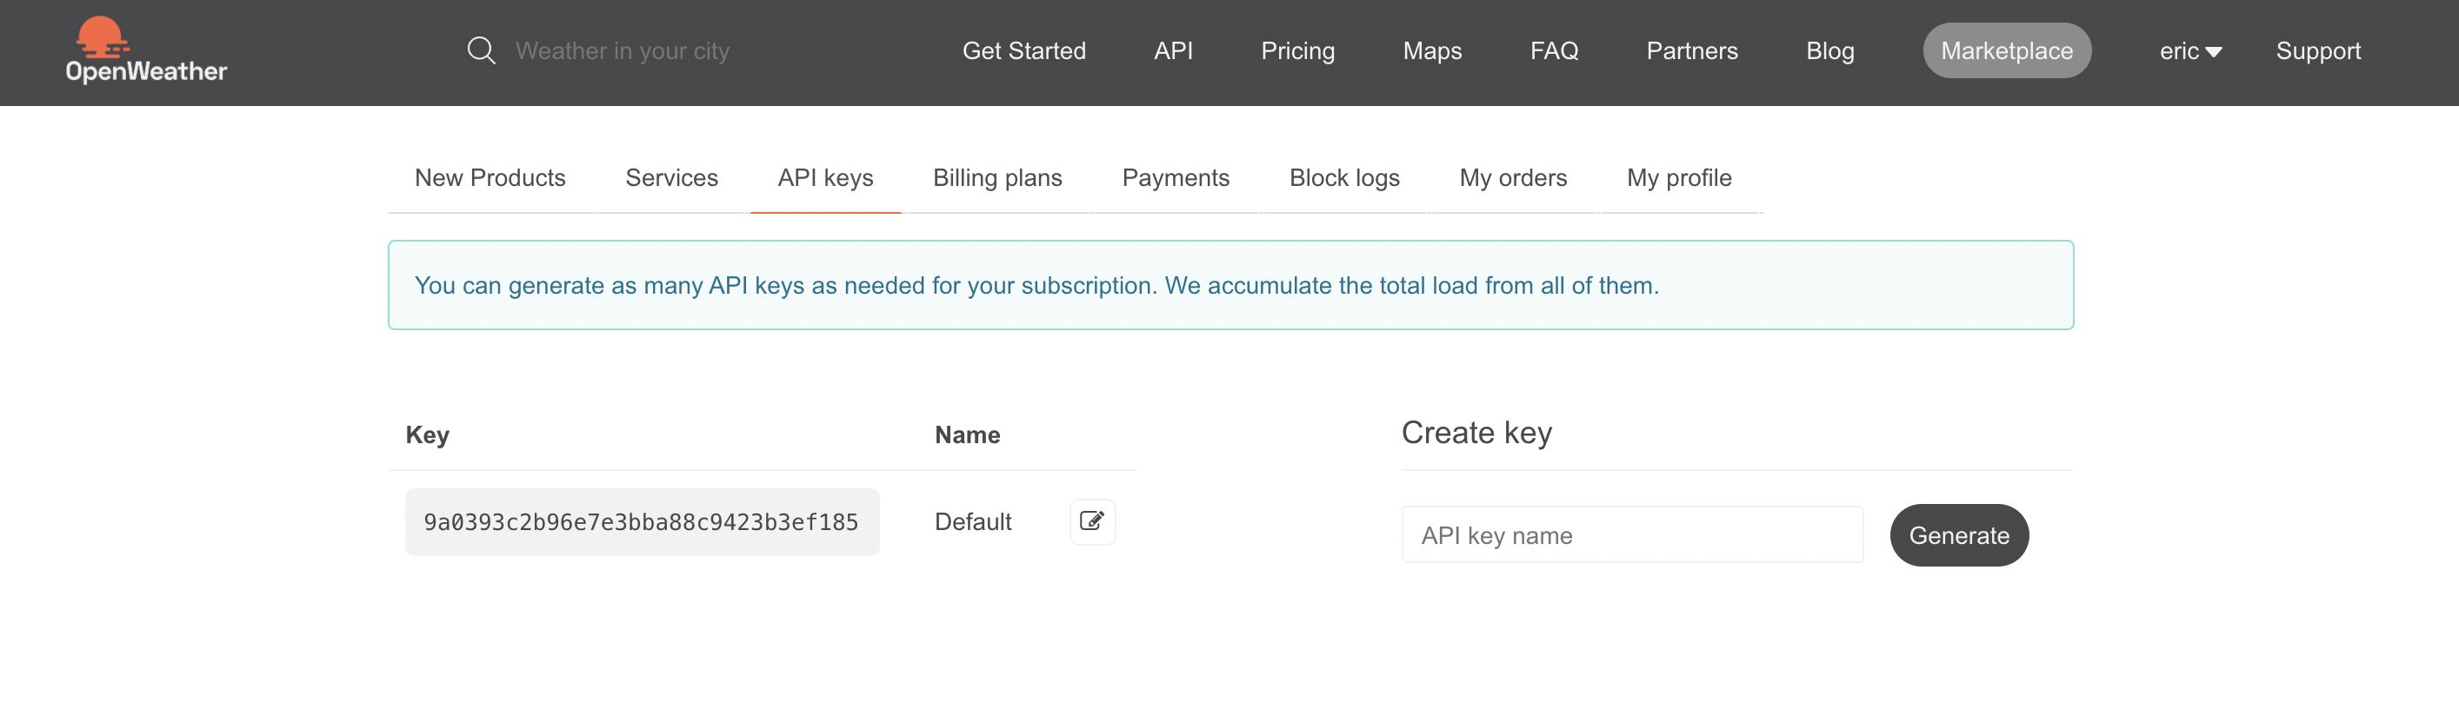Open the Support link
2459x716 pixels.
click(2318, 50)
